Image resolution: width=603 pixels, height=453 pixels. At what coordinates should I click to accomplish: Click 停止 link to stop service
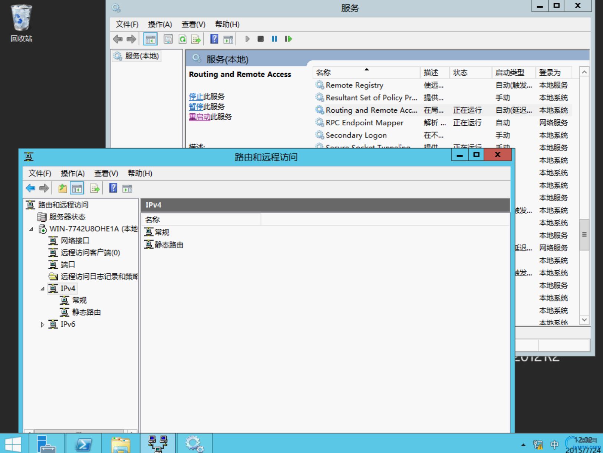pyautogui.click(x=196, y=96)
